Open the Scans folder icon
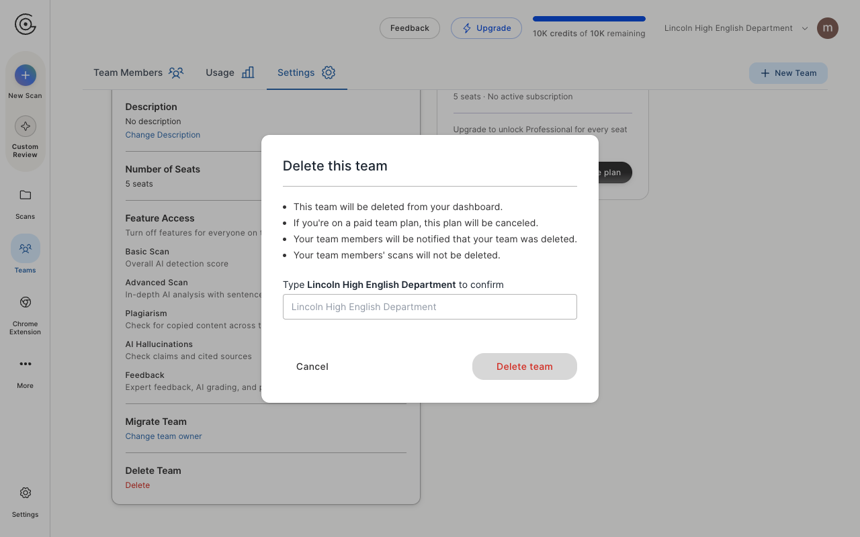Screen dimensions: 860x537 tap(26, 195)
